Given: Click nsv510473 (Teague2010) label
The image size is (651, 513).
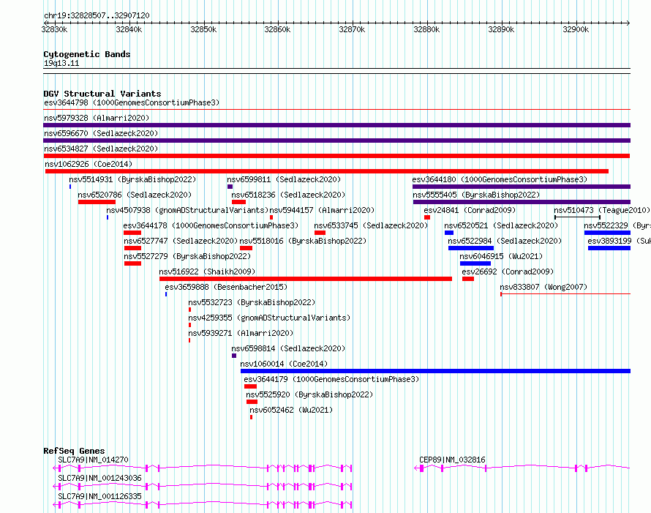Looking at the screenshot, I should (601, 210).
